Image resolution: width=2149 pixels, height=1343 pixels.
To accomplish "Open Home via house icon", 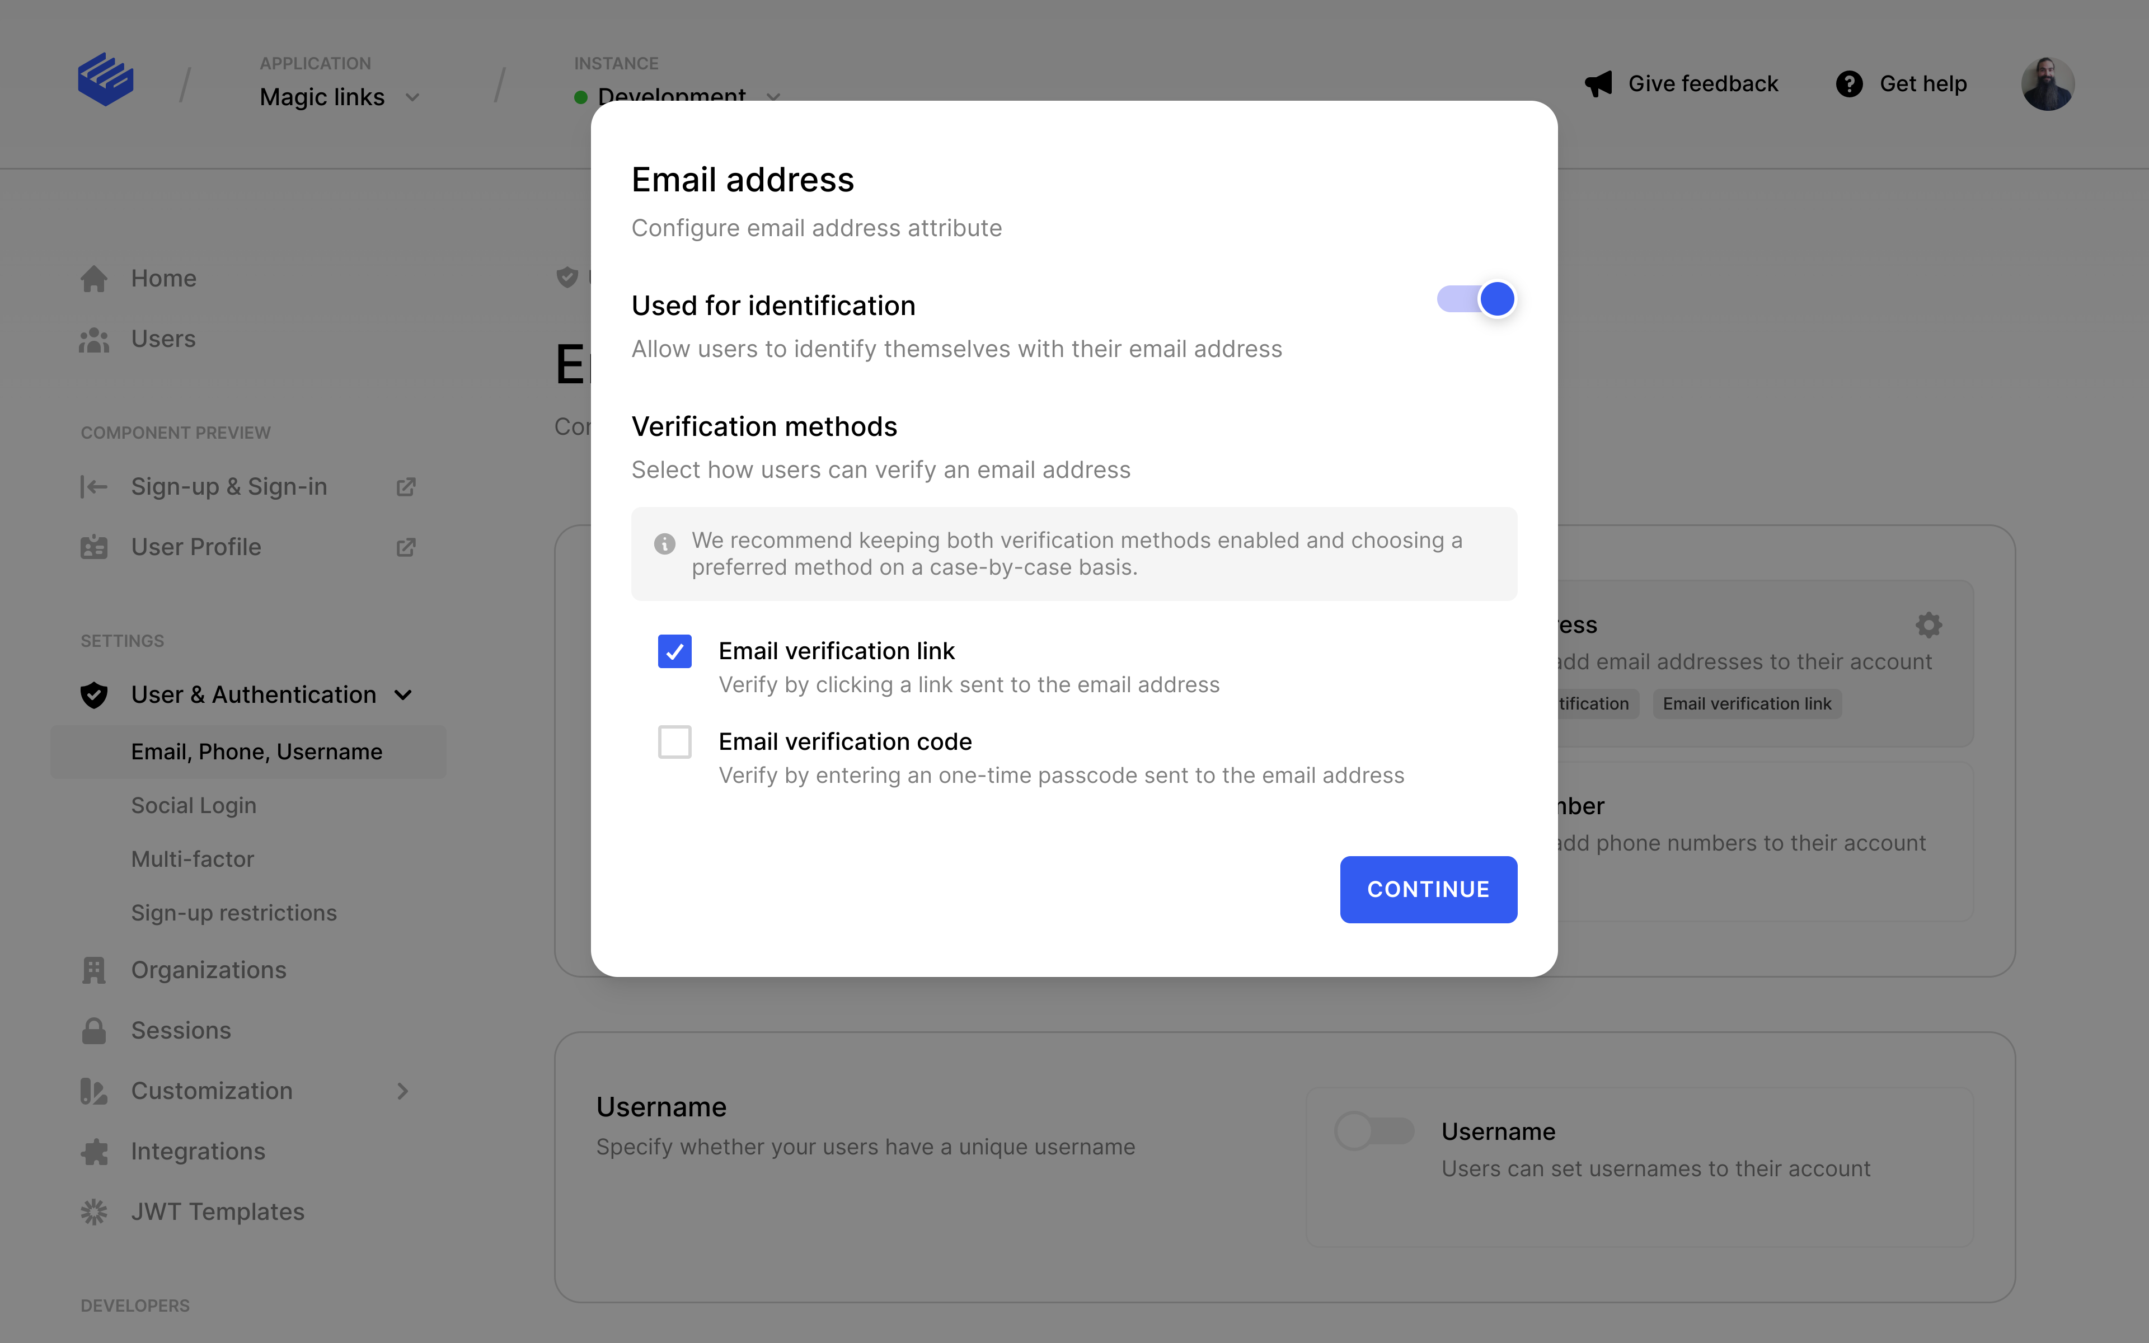I will click(x=94, y=279).
